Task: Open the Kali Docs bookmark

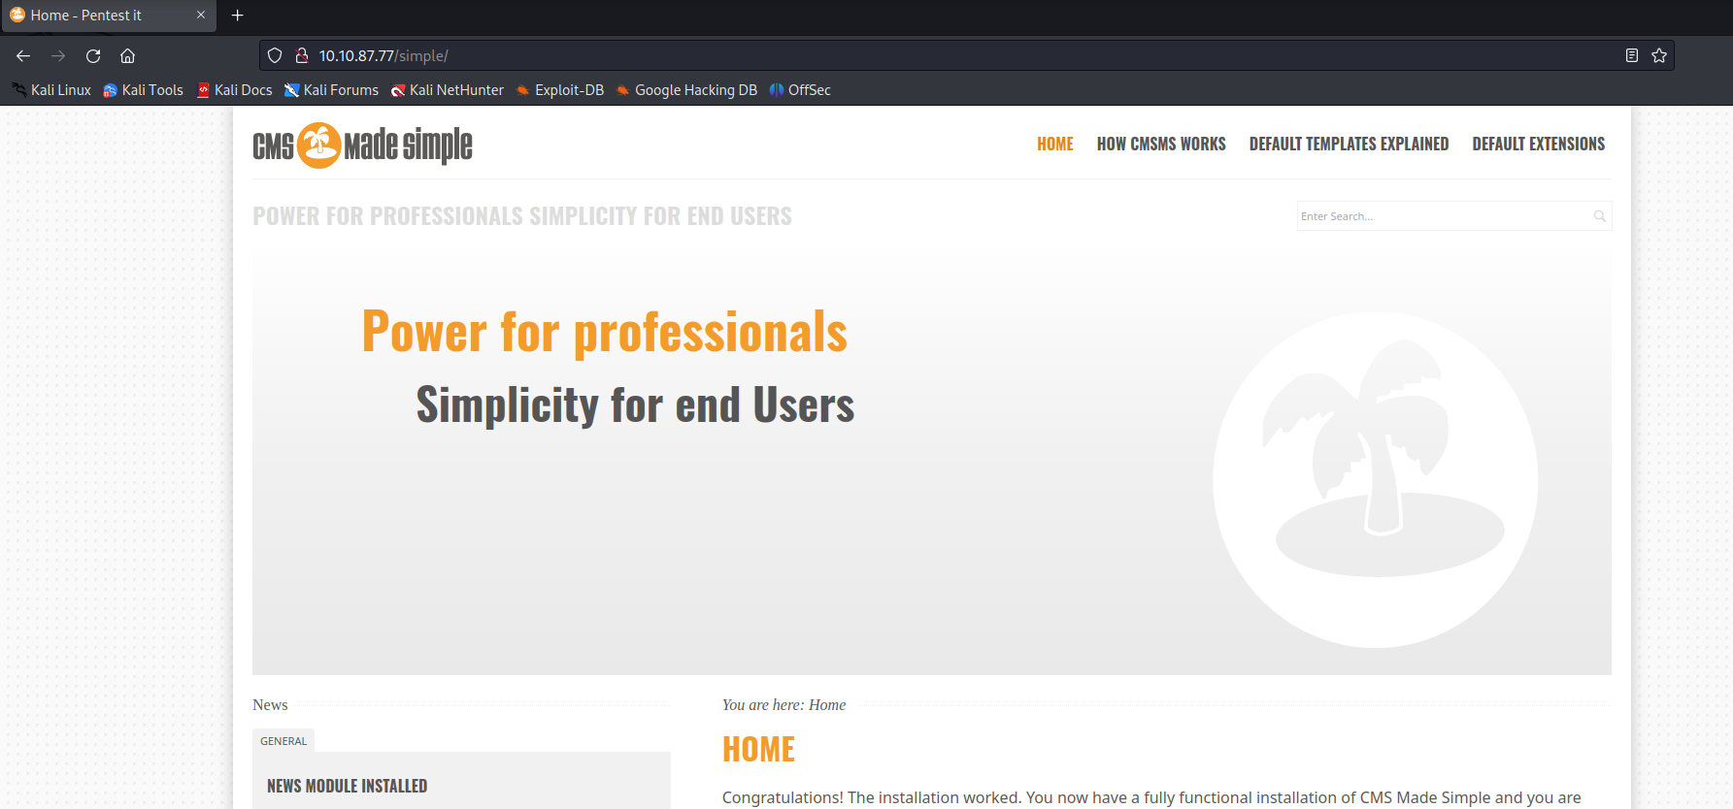Action: [234, 90]
